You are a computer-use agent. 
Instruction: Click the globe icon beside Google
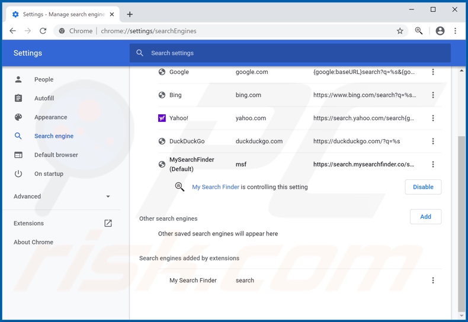point(162,72)
